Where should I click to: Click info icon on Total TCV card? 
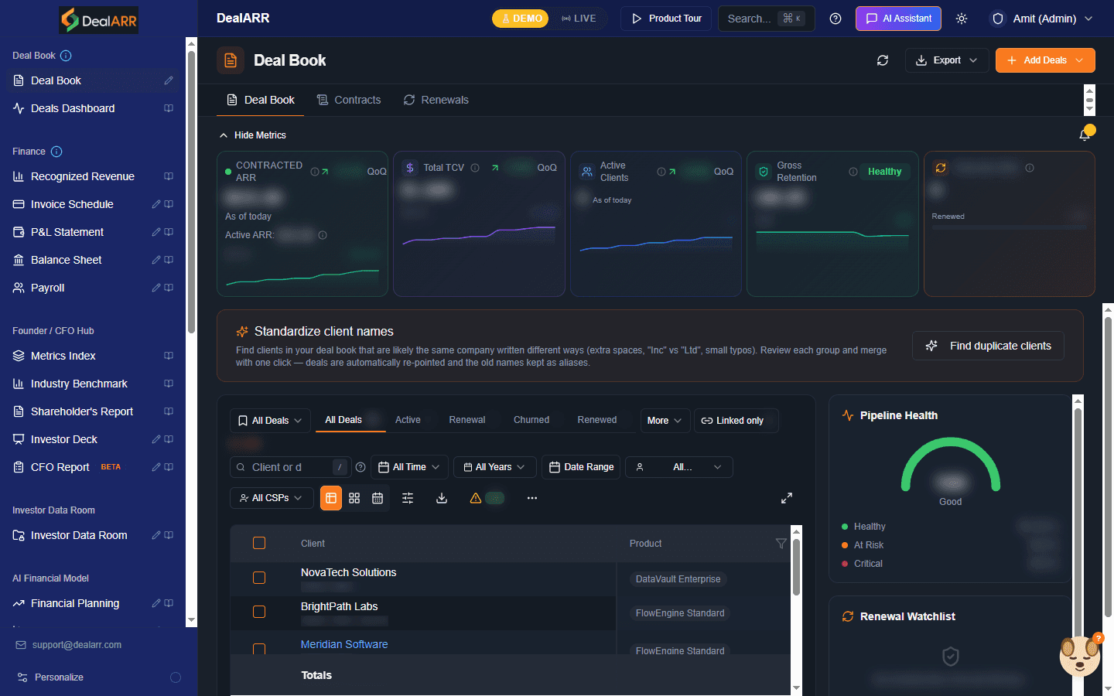click(475, 168)
